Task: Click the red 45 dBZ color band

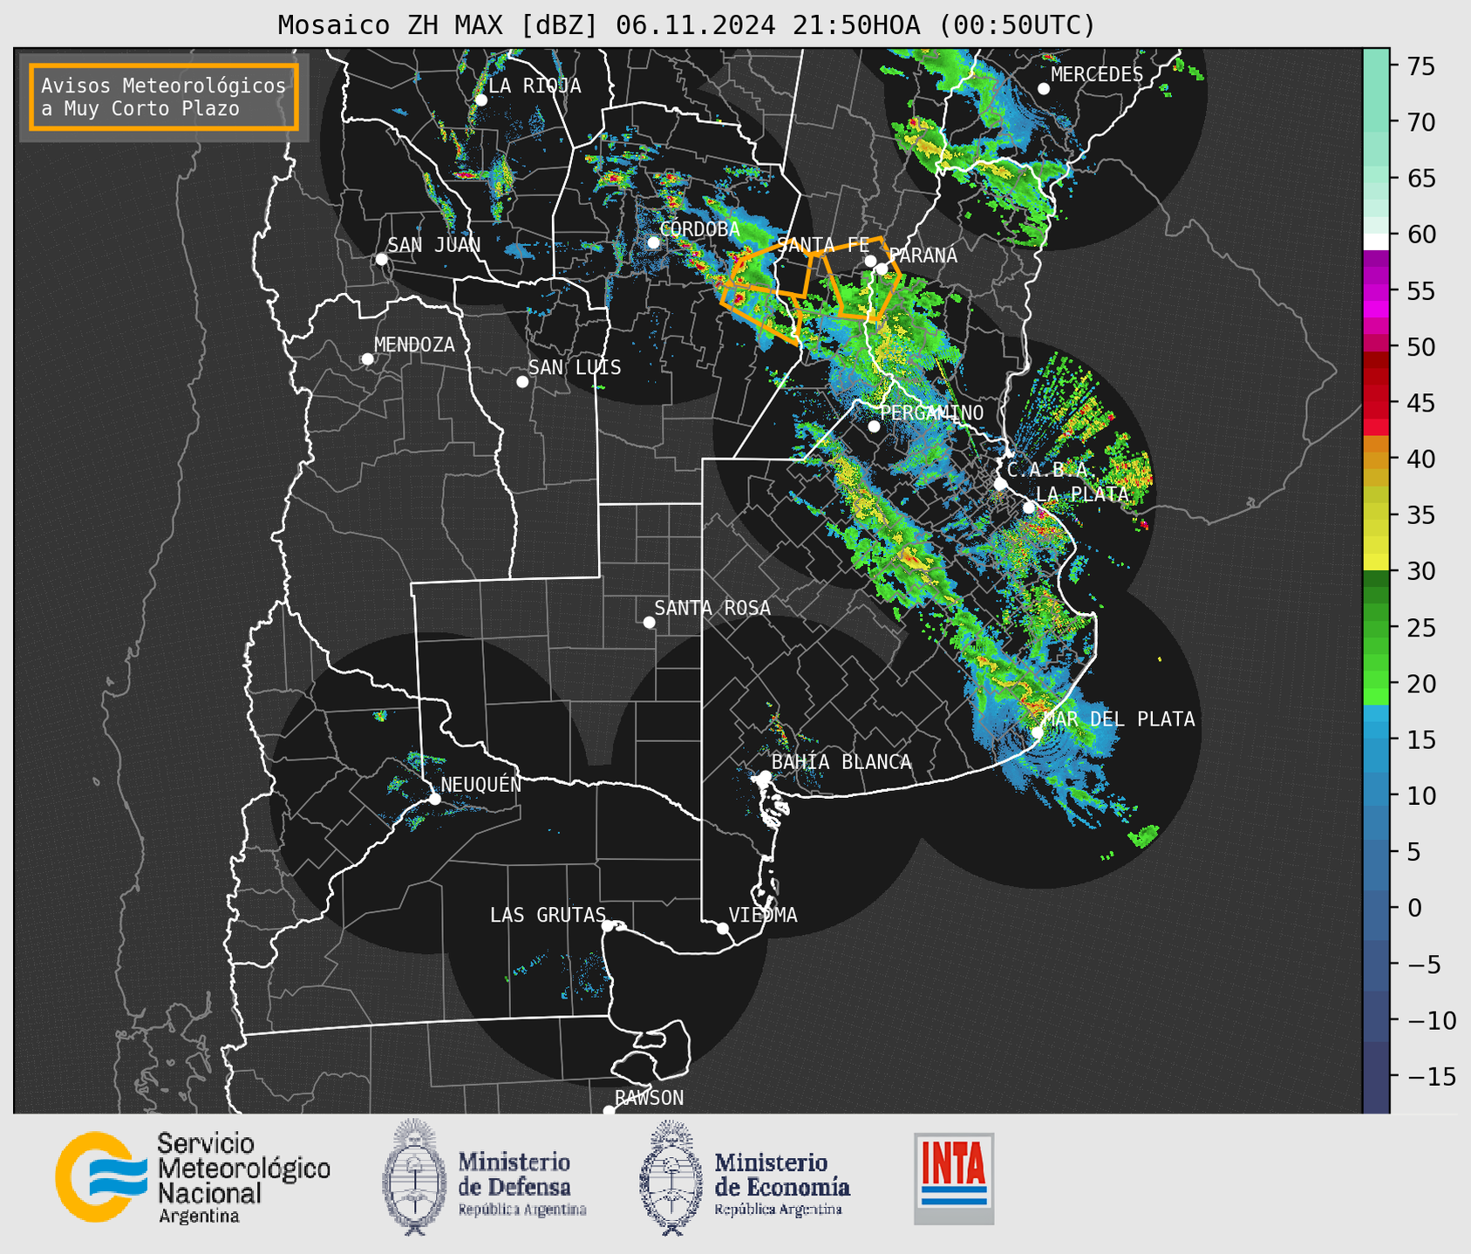Action: 1376,403
